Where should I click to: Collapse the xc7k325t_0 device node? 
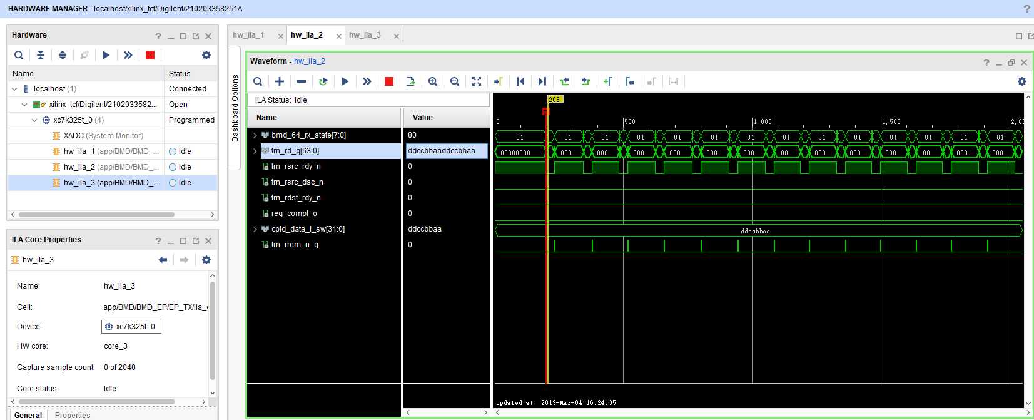point(34,120)
